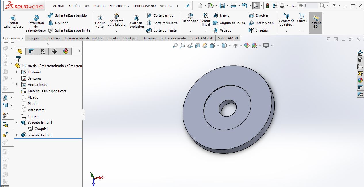Click the Rebuild traffic light icon
Screen dimensions: 364x187
tap(267, 5)
